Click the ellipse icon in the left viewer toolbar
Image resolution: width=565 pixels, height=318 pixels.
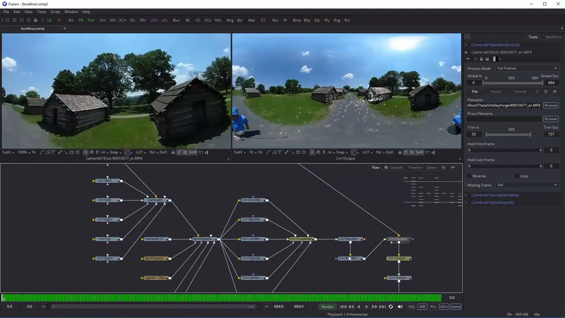(77, 152)
